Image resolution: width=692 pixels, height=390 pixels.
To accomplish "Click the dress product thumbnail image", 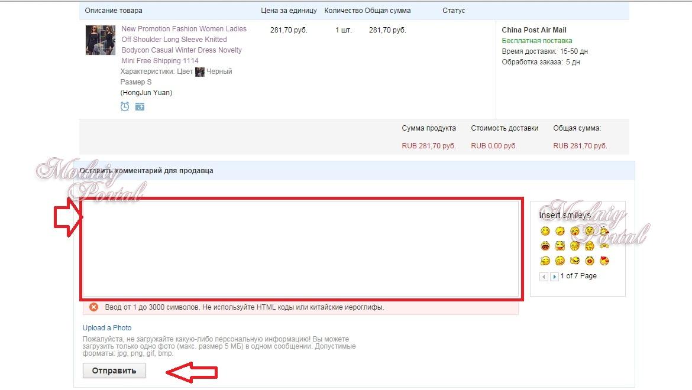I will point(100,40).
